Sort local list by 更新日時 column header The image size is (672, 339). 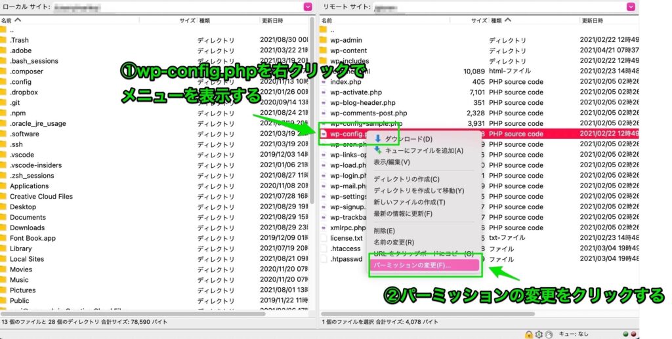[285, 20]
